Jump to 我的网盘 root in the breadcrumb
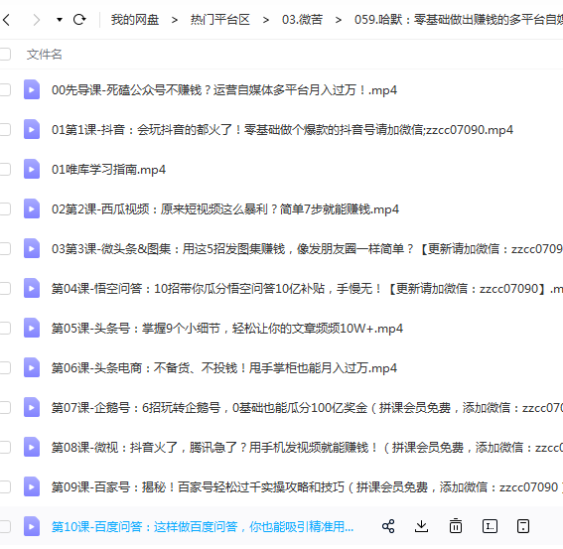563x549 pixels. click(135, 20)
